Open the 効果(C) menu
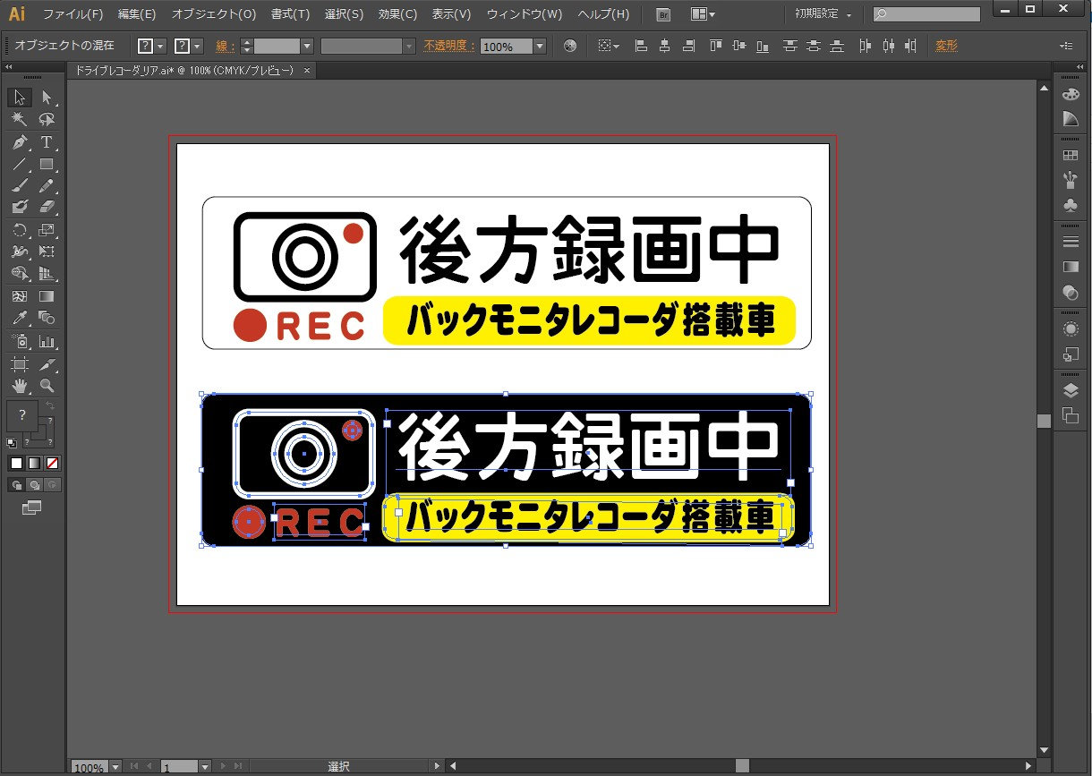This screenshot has height=776, width=1092. [397, 14]
